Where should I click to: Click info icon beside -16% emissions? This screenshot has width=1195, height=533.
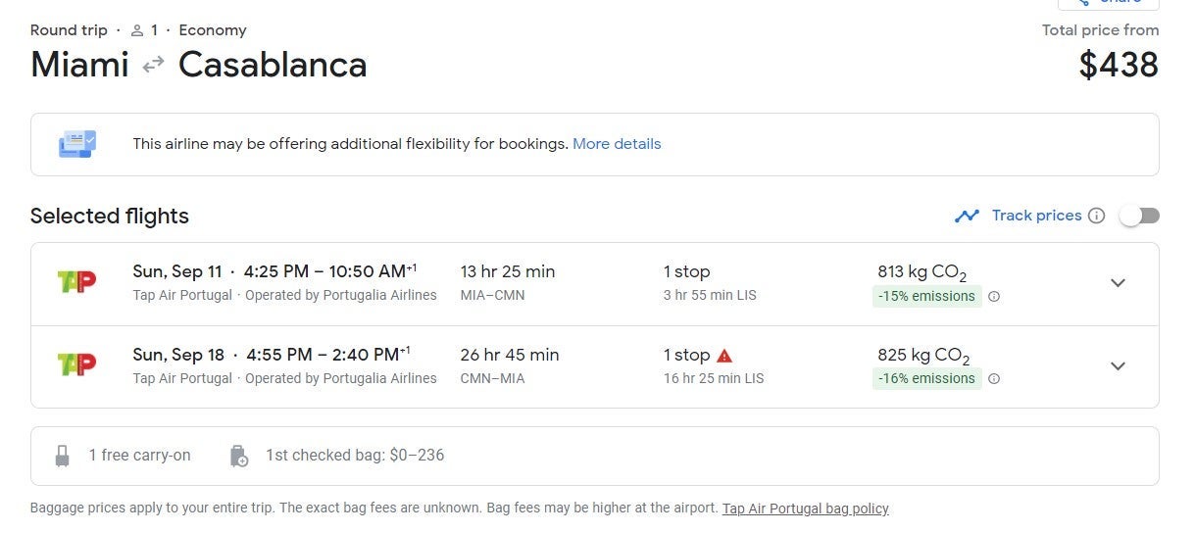click(994, 379)
